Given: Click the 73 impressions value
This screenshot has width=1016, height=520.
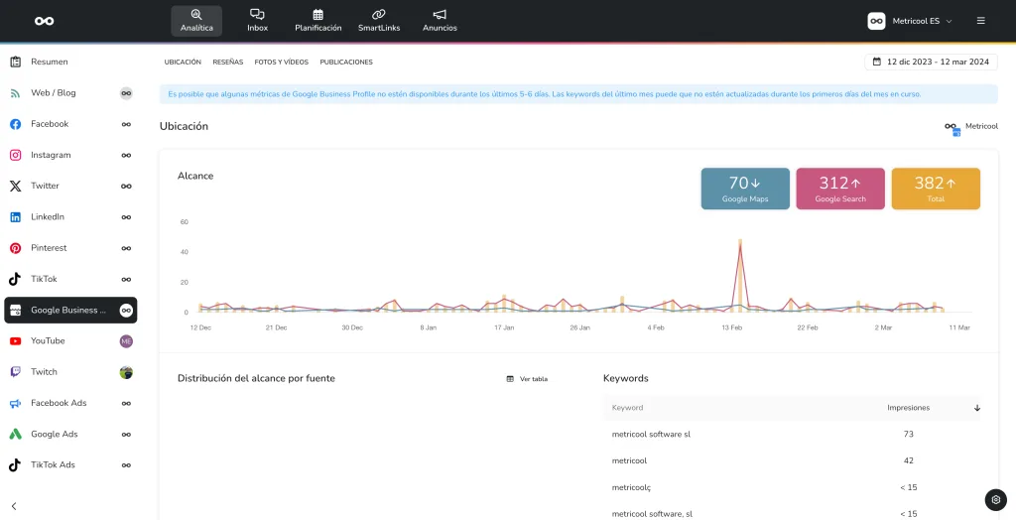Looking at the screenshot, I should (x=909, y=434).
